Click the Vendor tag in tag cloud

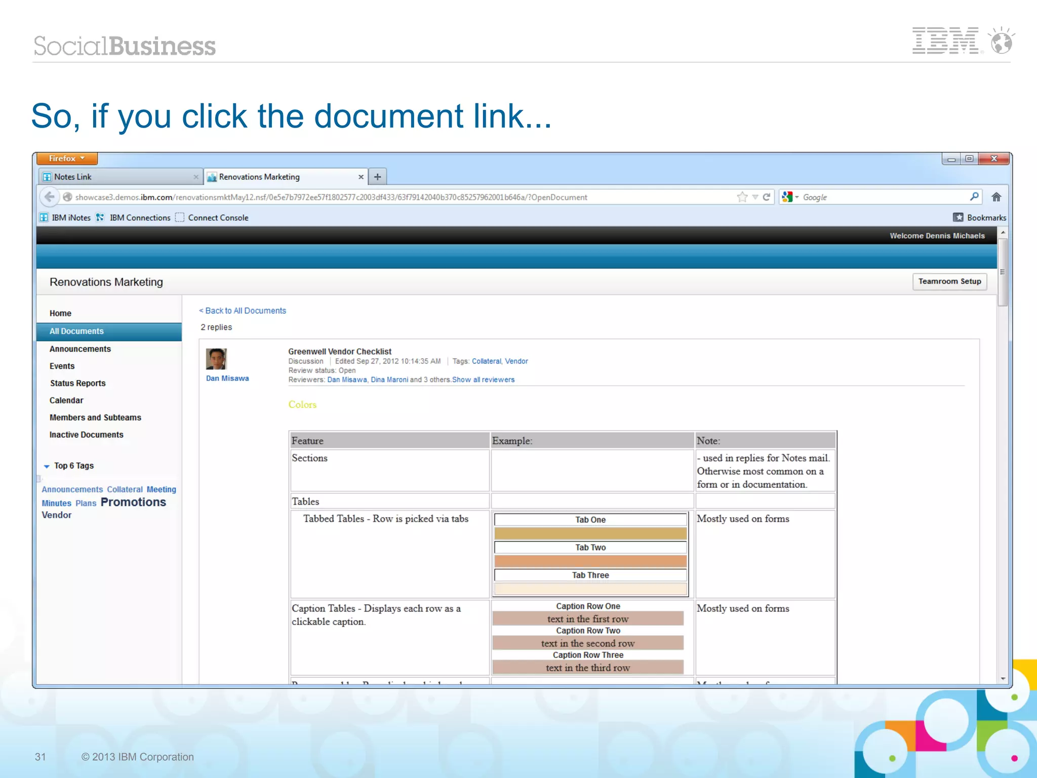pos(56,515)
